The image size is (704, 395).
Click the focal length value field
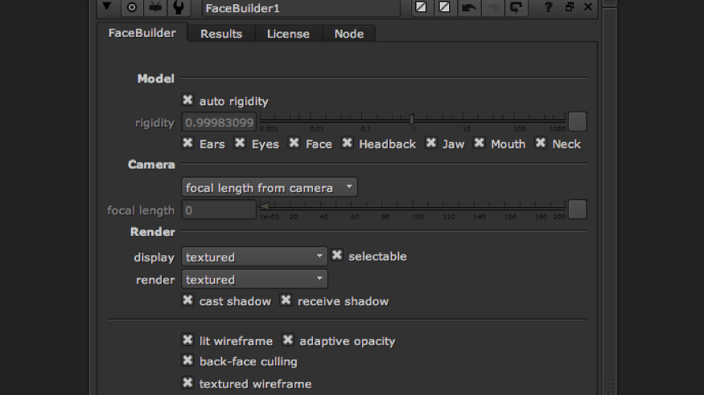coord(219,210)
